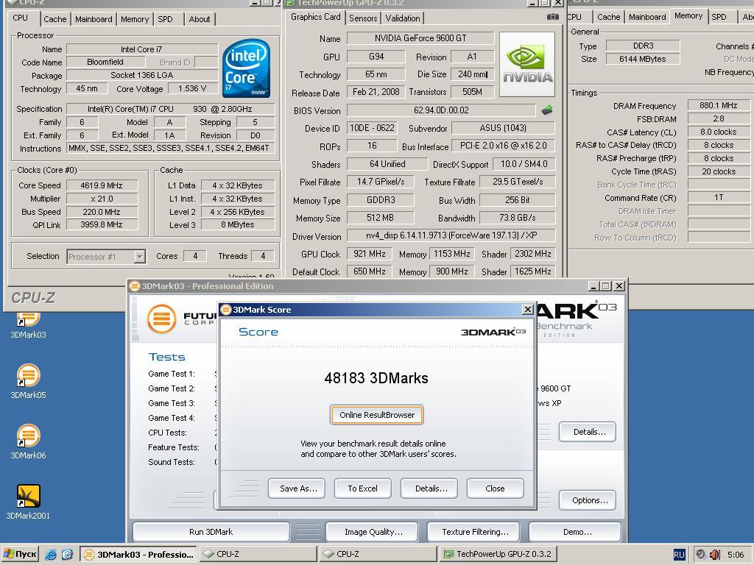Image resolution: width=754 pixels, height=565 pixels.
Task: Switch to GPU-Z Validation tab
Action: pyautogui.click(x=403, y=18)
